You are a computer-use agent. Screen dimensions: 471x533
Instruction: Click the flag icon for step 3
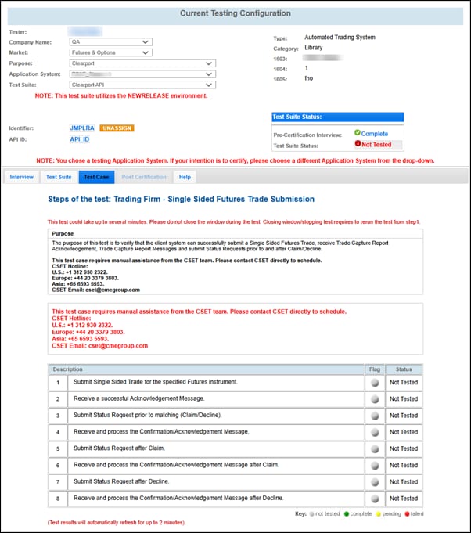point(376,416)
